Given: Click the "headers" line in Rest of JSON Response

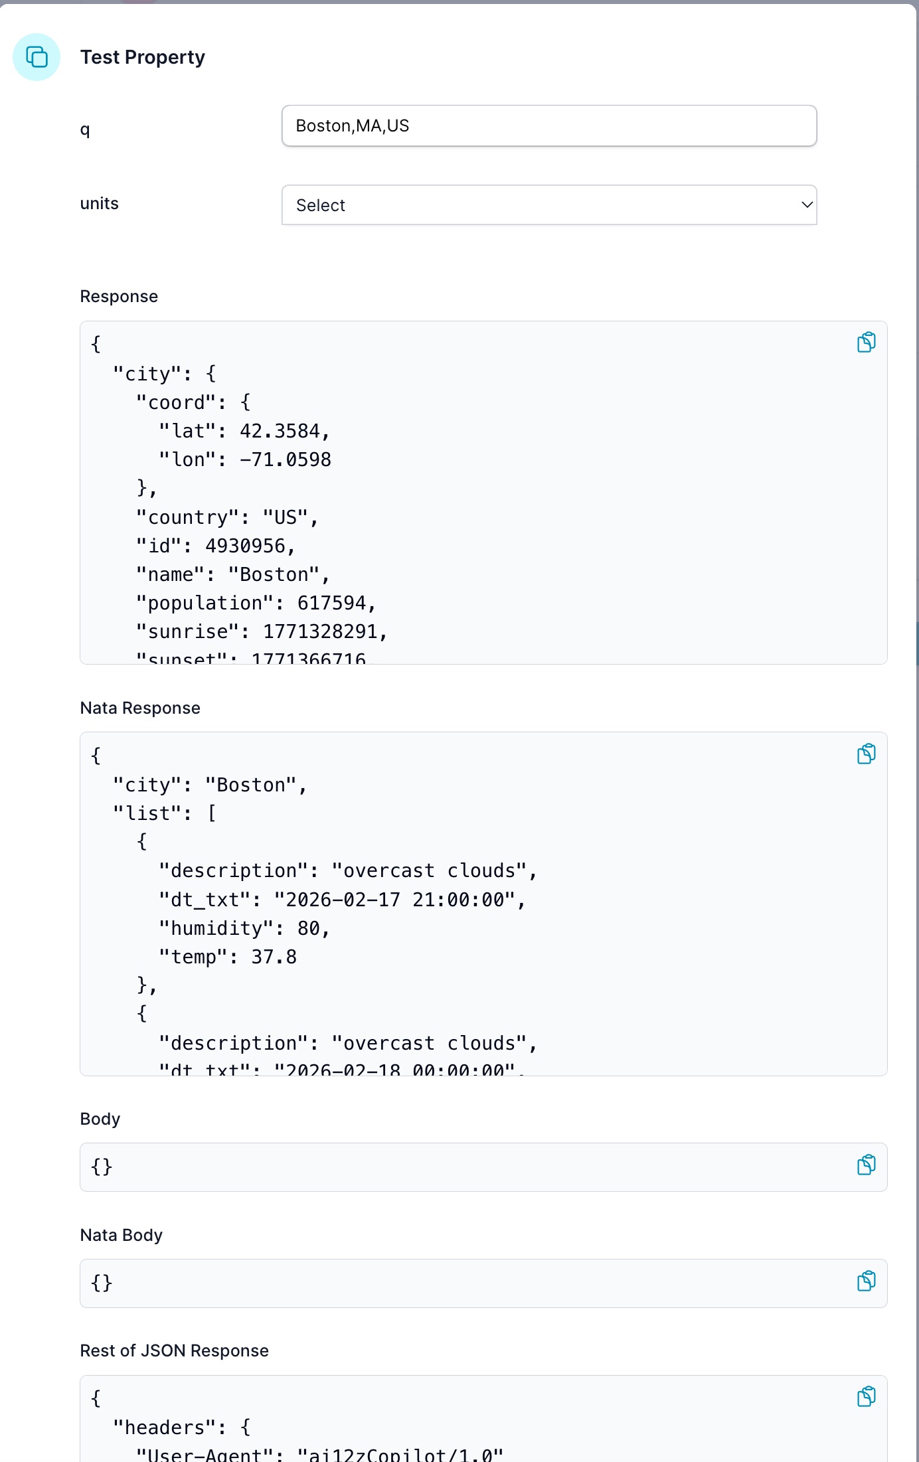Looking at the screenshot, I should [x=181, y=1427].
